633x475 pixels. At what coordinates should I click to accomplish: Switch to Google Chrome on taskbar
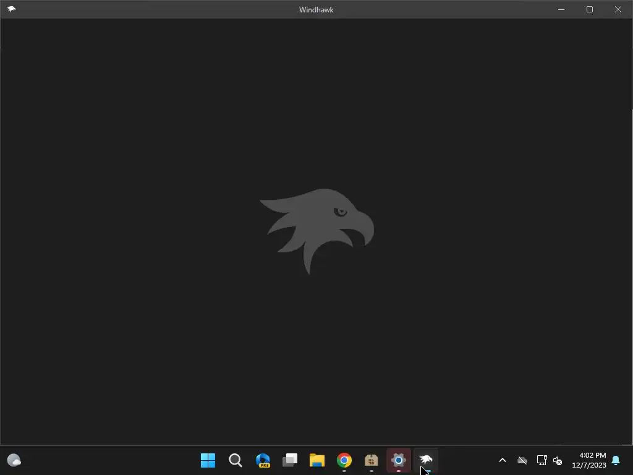(x=344, y=460)
